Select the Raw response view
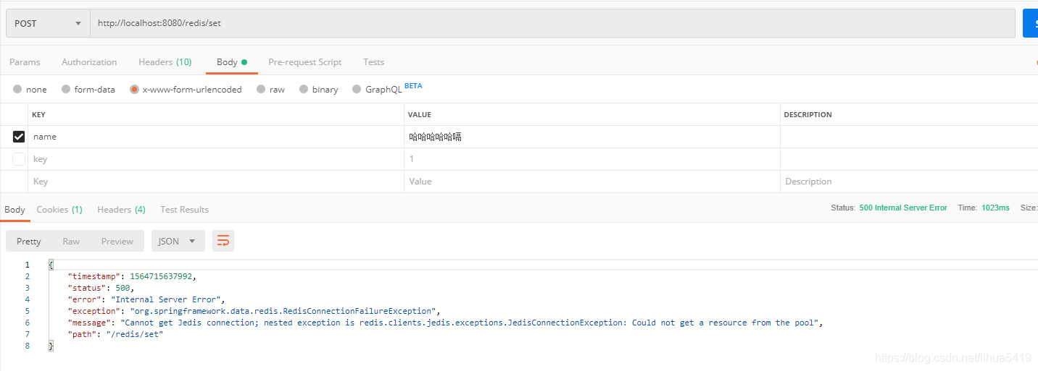 (x=71, y=241)
